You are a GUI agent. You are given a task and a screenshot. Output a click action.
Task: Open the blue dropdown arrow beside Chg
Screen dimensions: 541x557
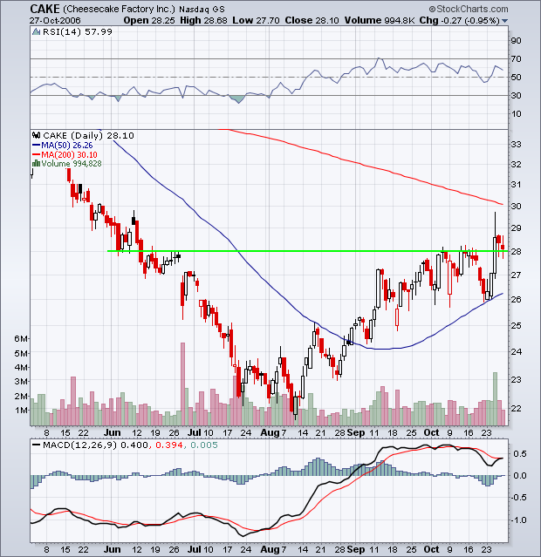[504, 21]
